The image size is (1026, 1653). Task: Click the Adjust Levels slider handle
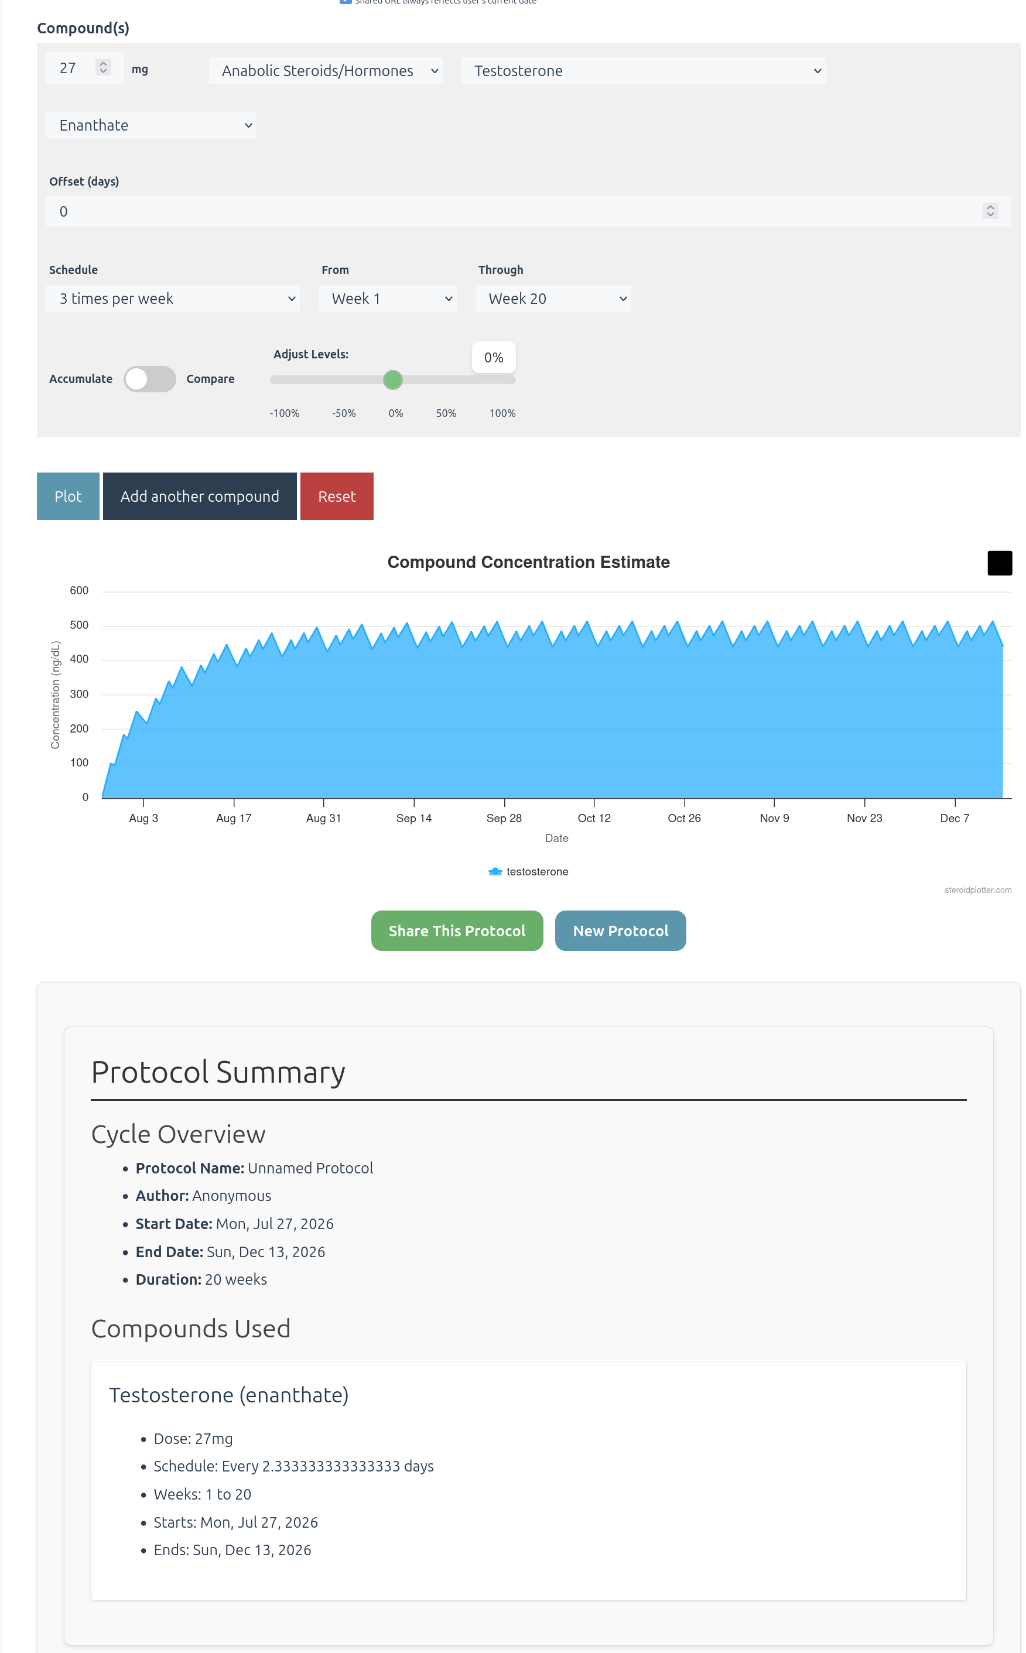[393, 380]
